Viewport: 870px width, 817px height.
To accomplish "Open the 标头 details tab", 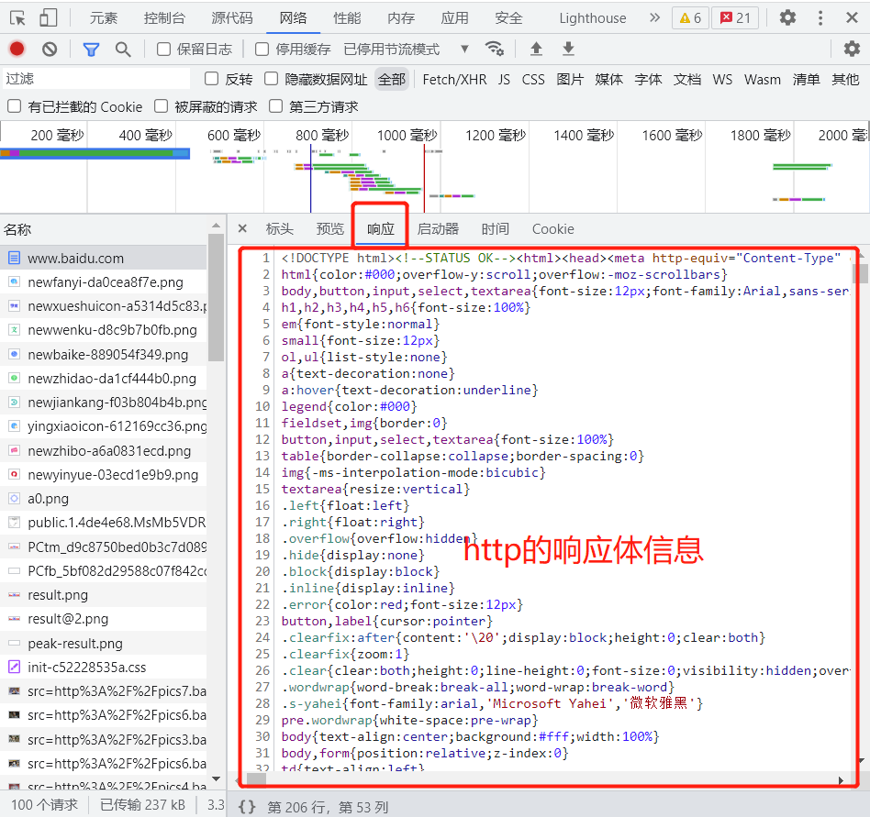I will [279, 229].
